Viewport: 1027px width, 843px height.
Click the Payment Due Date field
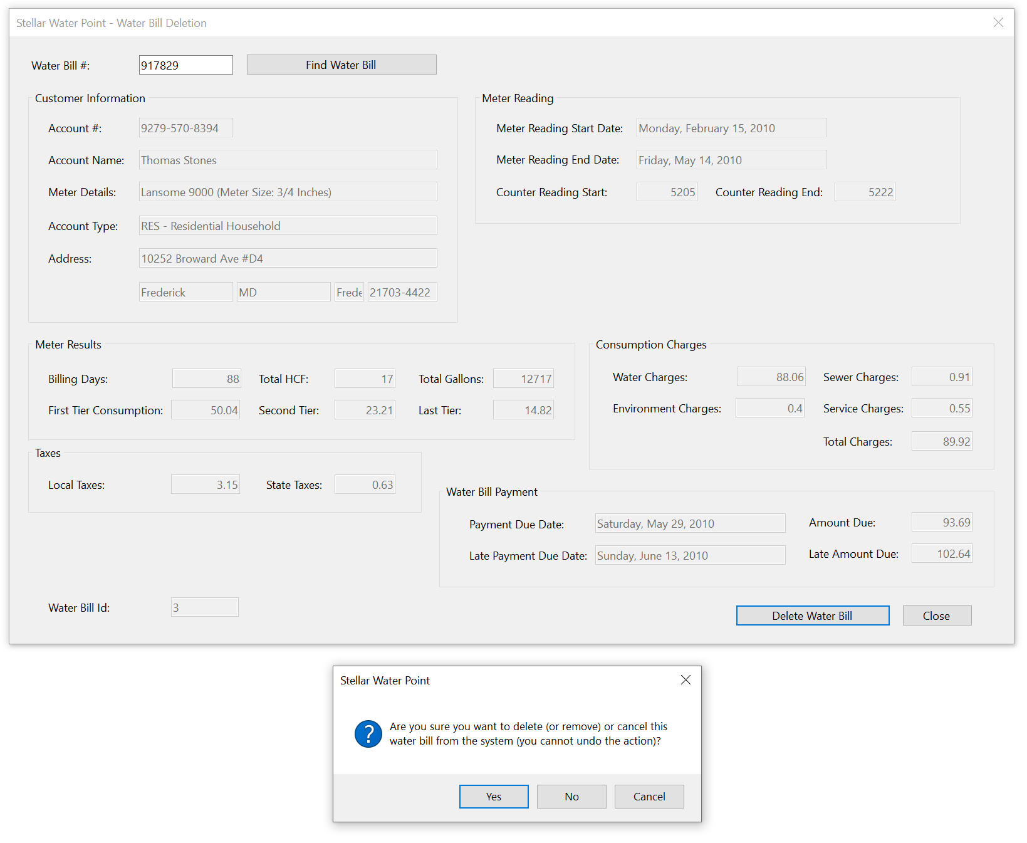pyautogui.click(x=690, y=523)
